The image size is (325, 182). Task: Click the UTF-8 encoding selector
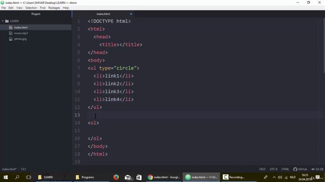(273, 169)
